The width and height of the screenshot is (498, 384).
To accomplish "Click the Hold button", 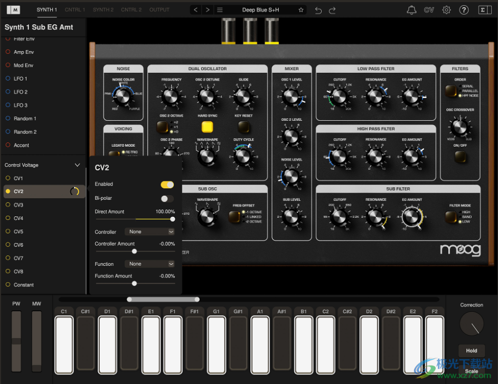I will point(471,350).
